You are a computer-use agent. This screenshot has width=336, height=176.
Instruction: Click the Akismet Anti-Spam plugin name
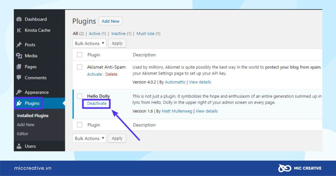pyautogui.click(x=106, y=67)
